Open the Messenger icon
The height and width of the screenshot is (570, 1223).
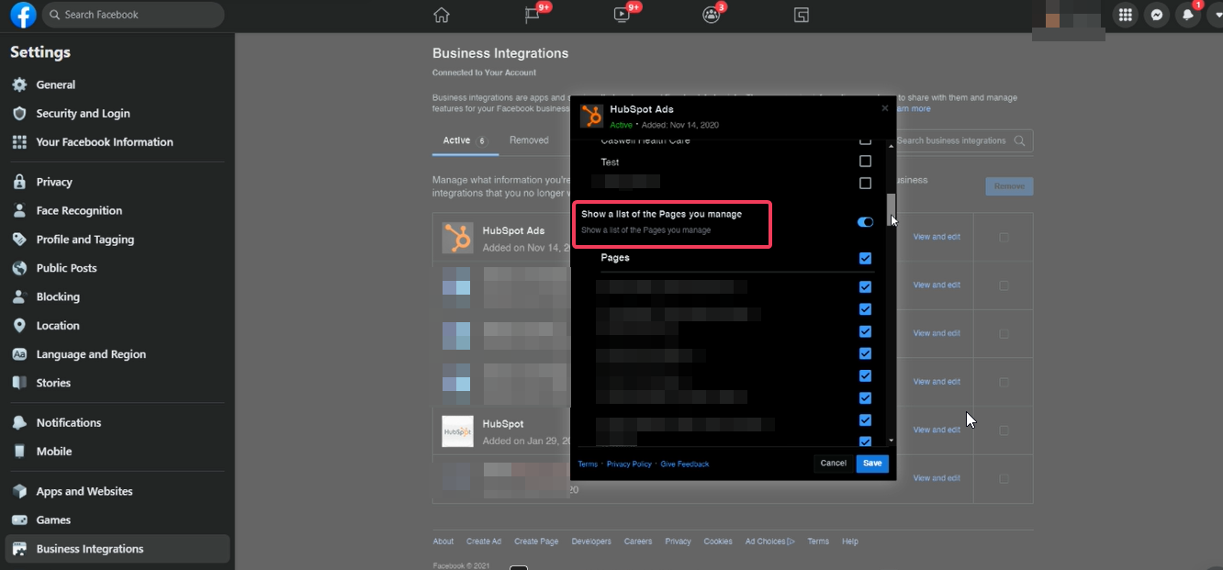coord(1158,15)
